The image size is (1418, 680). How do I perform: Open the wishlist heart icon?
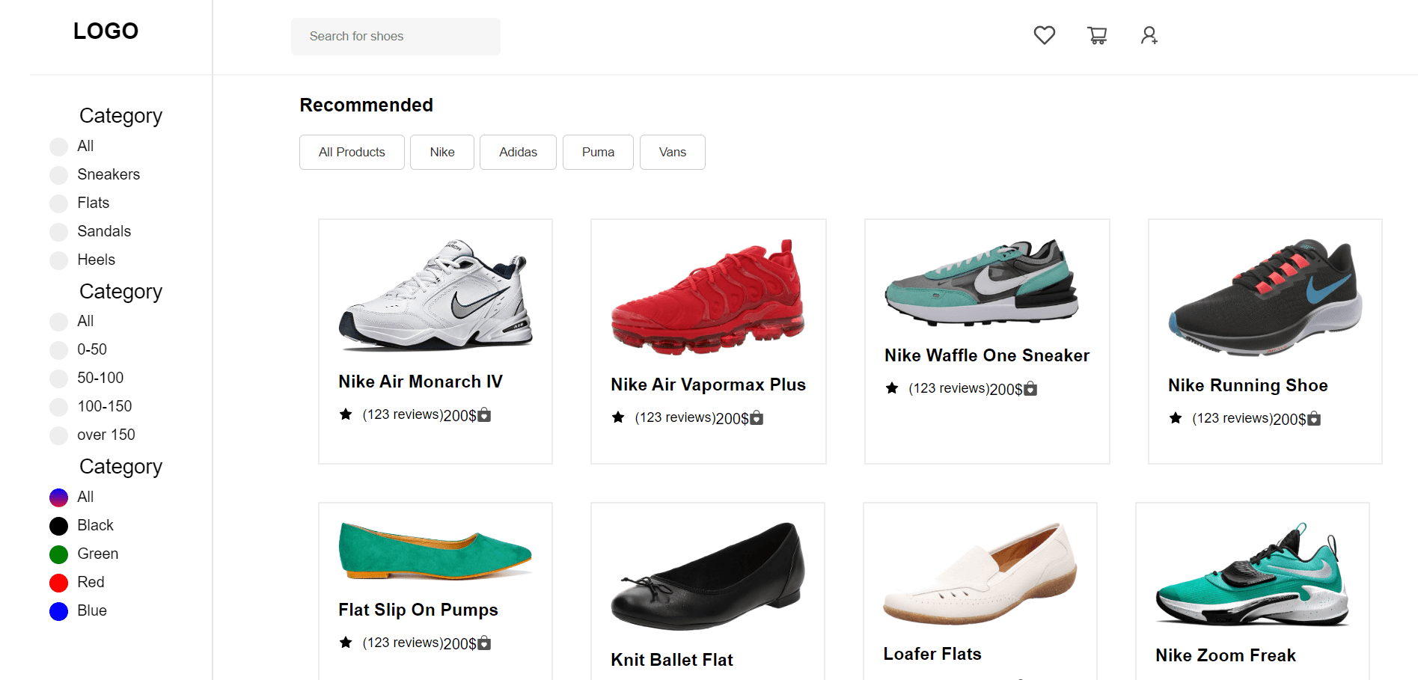point(1044,35)
